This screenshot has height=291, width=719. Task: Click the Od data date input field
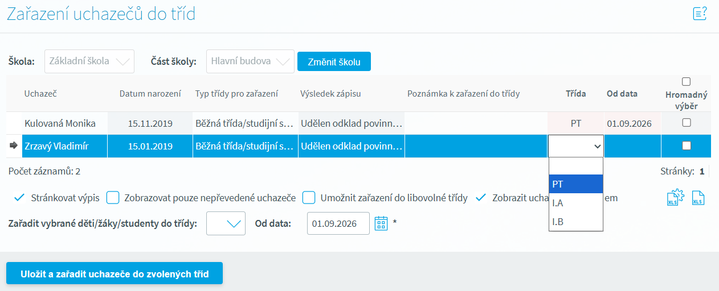click(x=338, y=223)
